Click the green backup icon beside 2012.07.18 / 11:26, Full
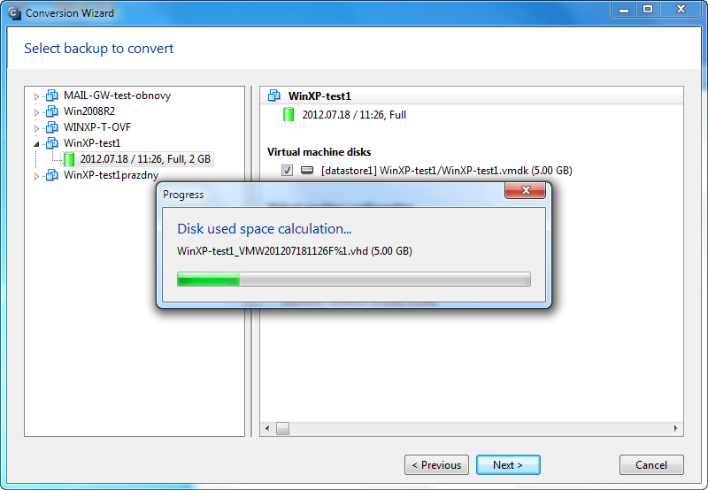The height and width of the screenshot is (490, 708). point(289,115)
